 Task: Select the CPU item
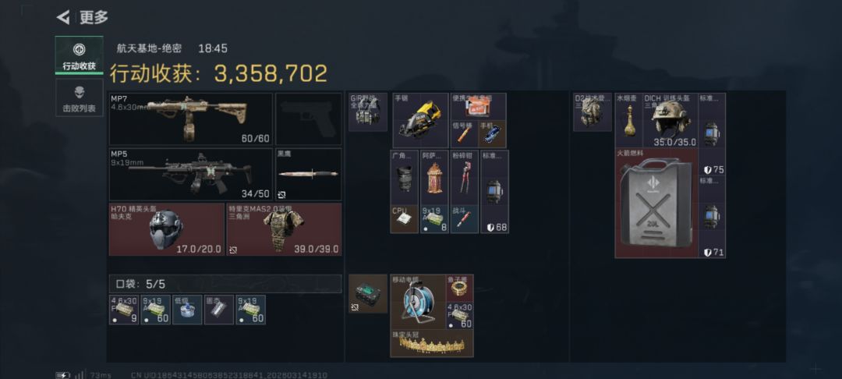pos(405,220)
